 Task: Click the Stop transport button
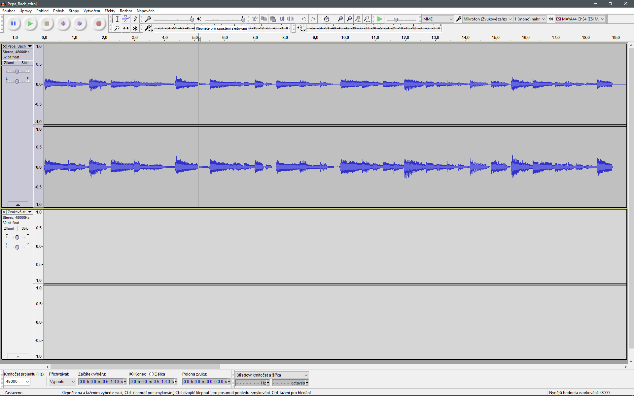(x=47, y=23)
